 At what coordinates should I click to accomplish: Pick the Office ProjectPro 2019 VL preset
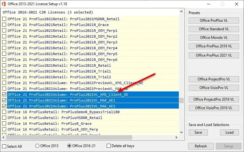pos(214,99)
